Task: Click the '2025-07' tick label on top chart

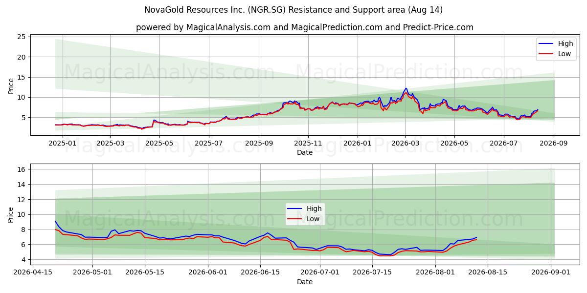Action: coord(209,144)
